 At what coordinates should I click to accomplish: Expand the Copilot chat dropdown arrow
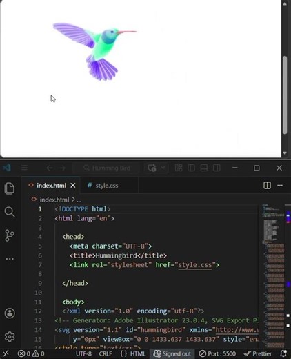point(163,168)
